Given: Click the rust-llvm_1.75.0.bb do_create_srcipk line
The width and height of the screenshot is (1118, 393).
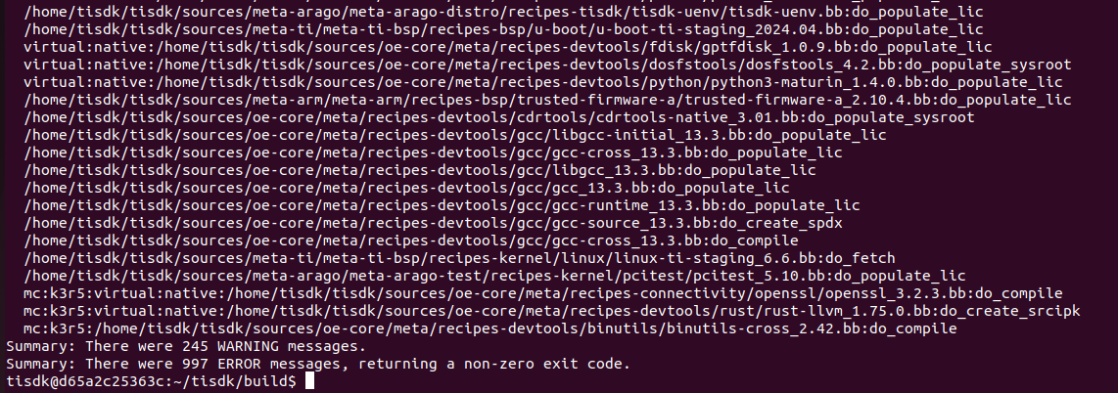Looking at the screenshot, I should click(x=552, y=311).
